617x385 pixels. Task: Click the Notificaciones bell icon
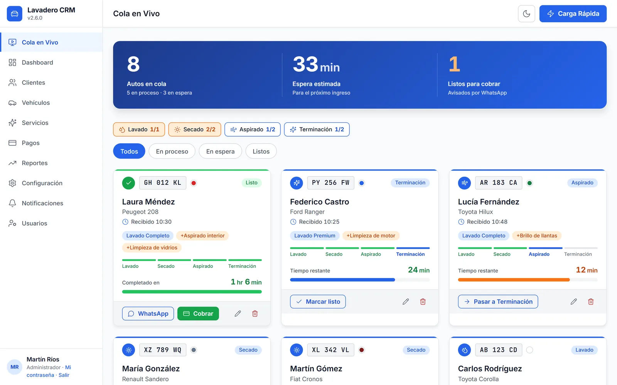click(12, 203)
